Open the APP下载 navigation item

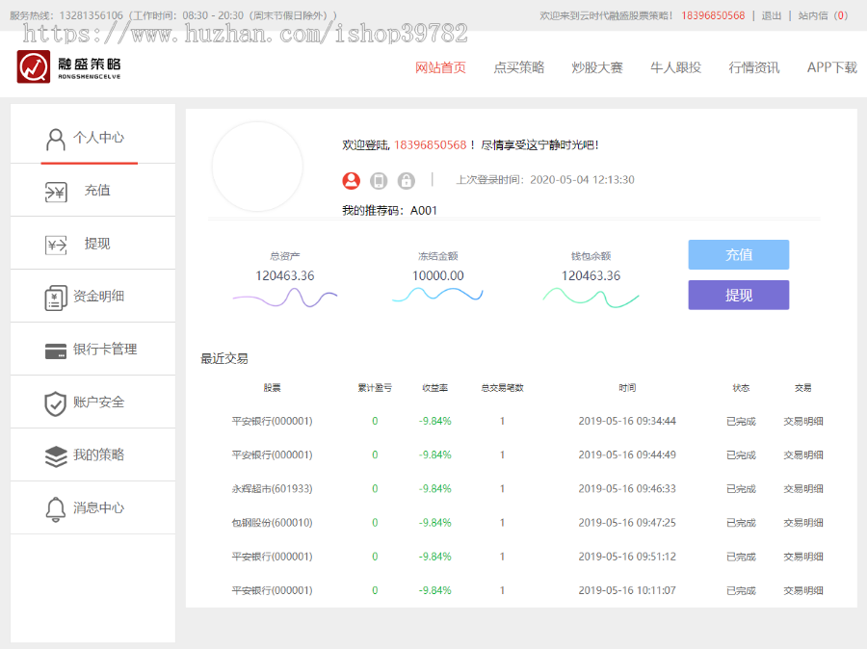pyautogui.click(x=831, y=67)
